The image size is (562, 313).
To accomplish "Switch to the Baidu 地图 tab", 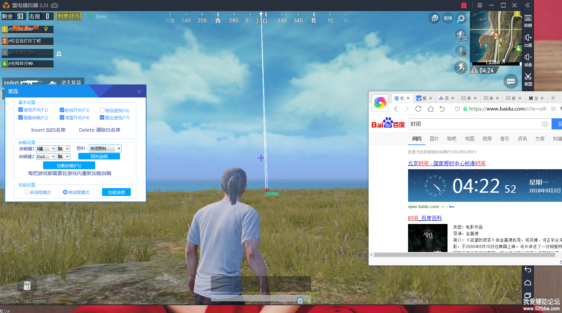I will [x=469, y=139].
